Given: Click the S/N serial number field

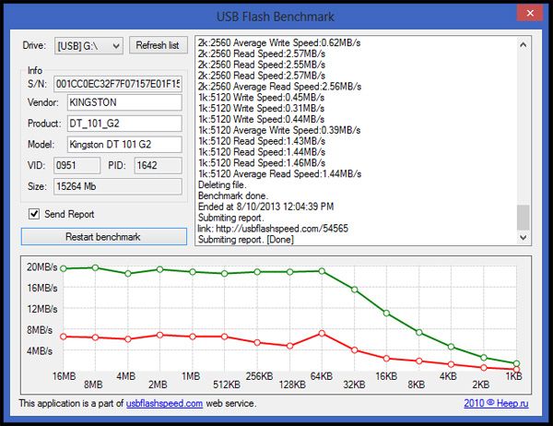Looking at the screenshot, I should pyautogui.click(x=117, y=84).
